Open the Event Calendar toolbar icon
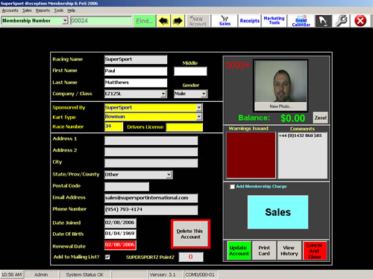The height and width of the screenshot is (279, 373). (x=301, y=21)
